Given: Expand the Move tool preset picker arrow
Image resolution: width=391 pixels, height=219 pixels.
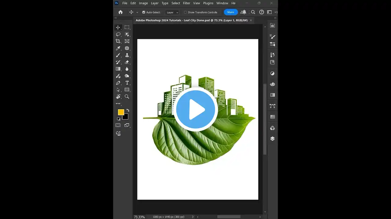Looking at the screenshot, I should (137, 12).
